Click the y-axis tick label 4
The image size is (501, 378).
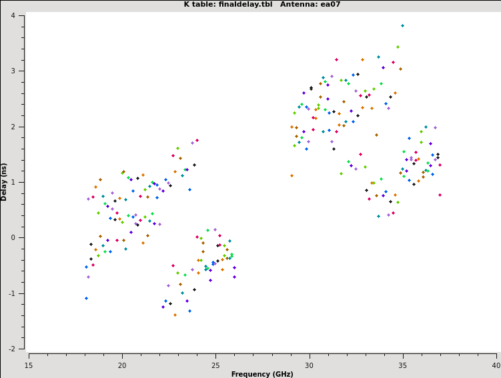click(13, 15)
